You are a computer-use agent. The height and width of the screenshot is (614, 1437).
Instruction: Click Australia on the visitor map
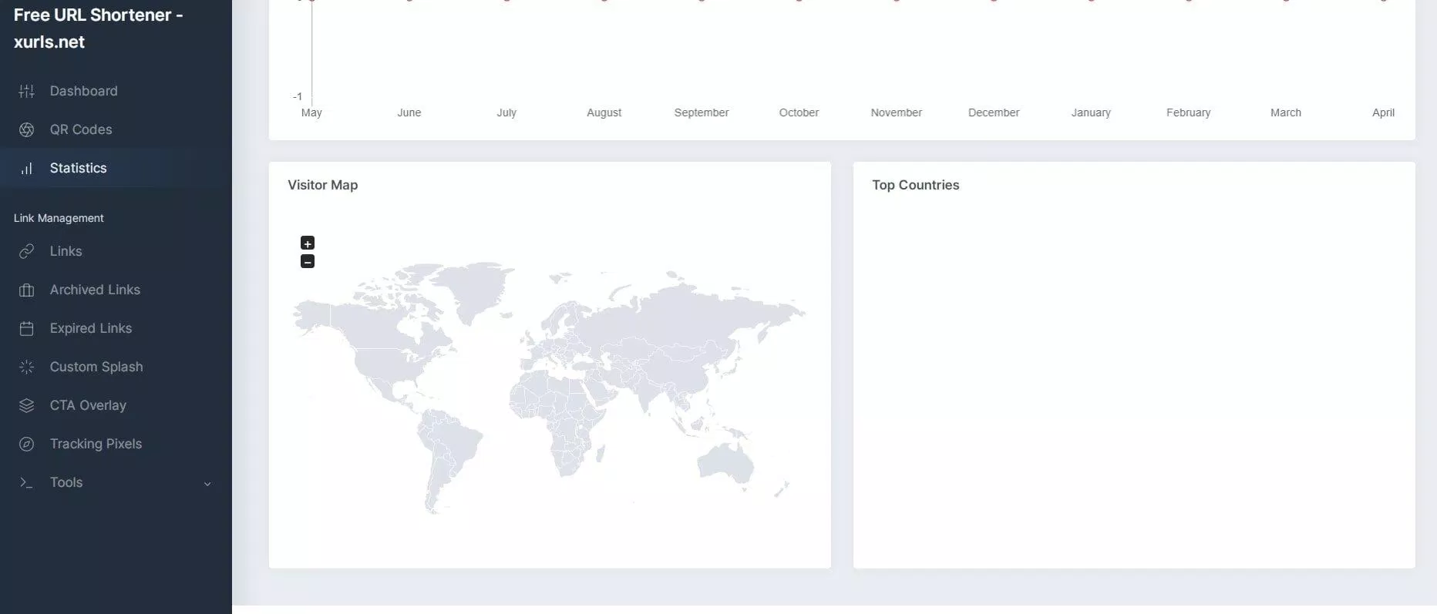click(x=725, y=462)
